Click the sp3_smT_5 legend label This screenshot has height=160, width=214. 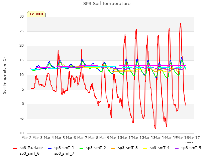point(191,148)
